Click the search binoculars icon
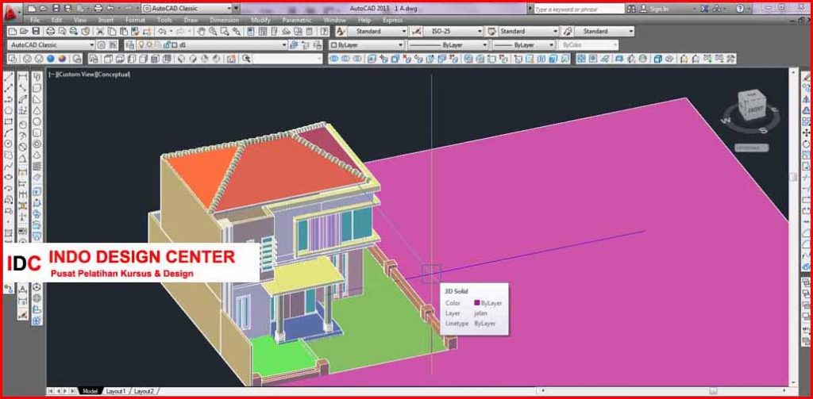 click(631, 9)
